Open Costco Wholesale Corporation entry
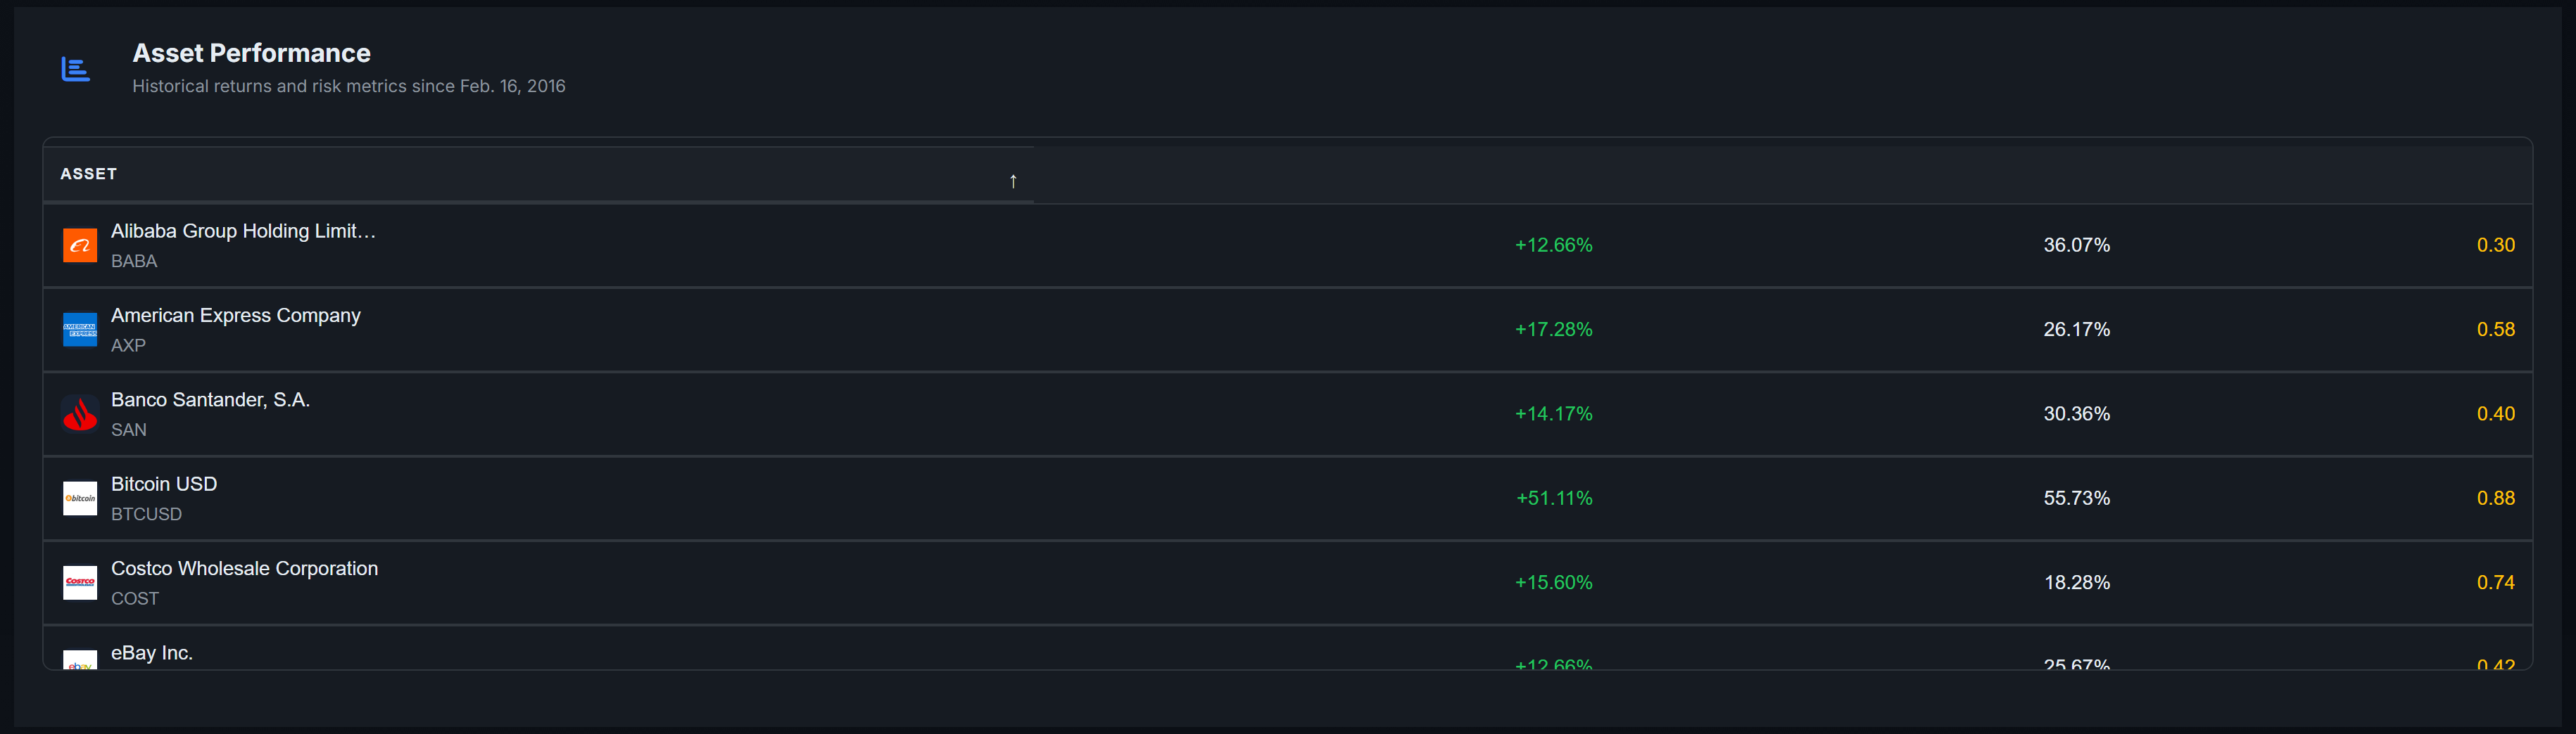Screen dimensions: 2576x734 (244, 568)
